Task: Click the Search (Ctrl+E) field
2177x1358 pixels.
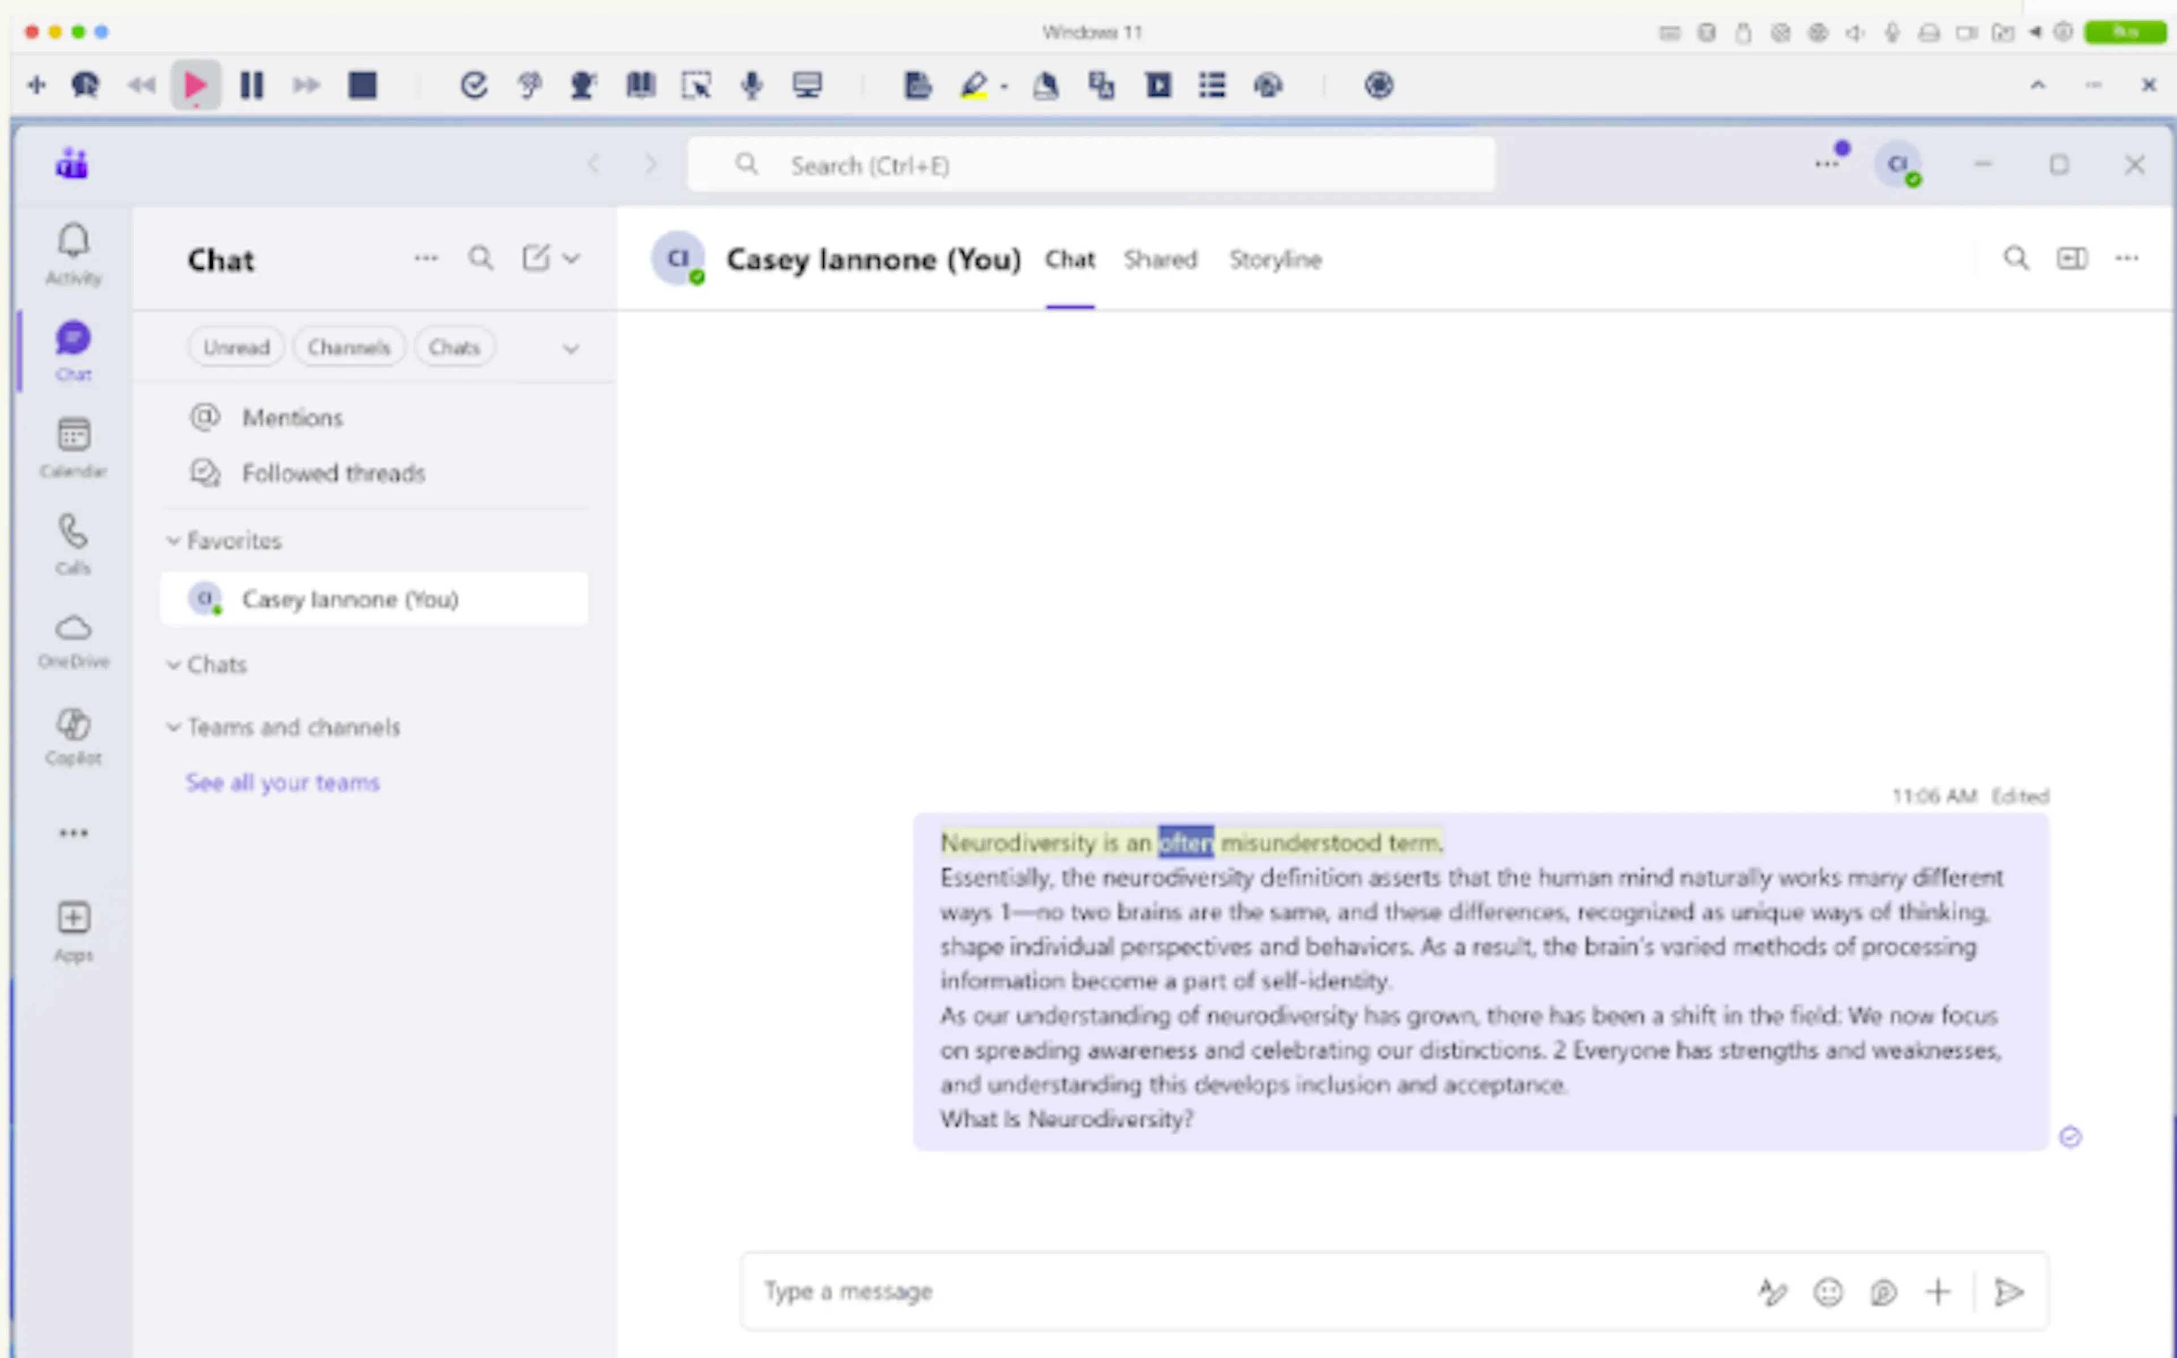Action: click(1091, 165)
